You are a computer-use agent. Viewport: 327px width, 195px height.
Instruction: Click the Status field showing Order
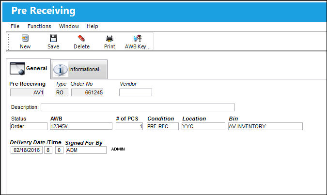pos(29,126)
